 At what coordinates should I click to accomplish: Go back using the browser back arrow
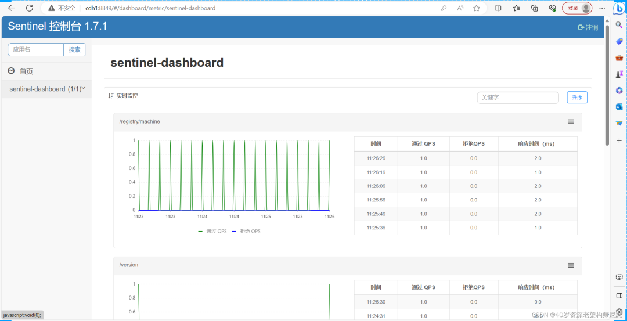click(12, 8)
